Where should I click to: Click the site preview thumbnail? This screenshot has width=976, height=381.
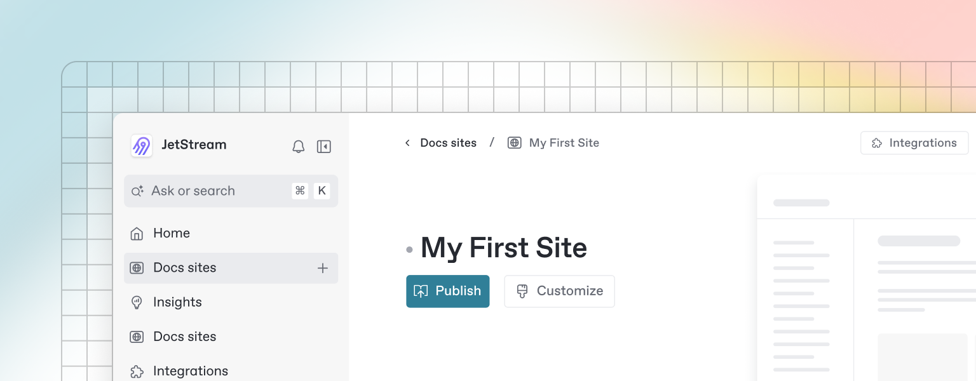point(866,279)
